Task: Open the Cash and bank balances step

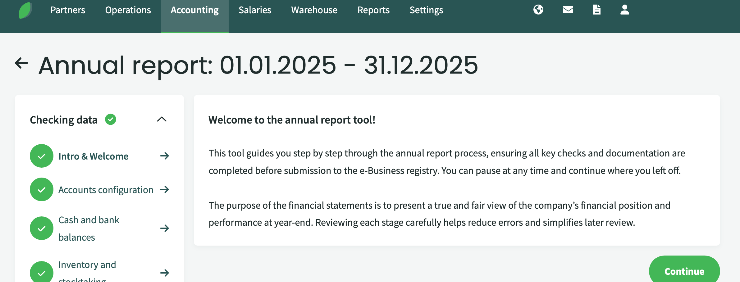Action: [89, 229]
